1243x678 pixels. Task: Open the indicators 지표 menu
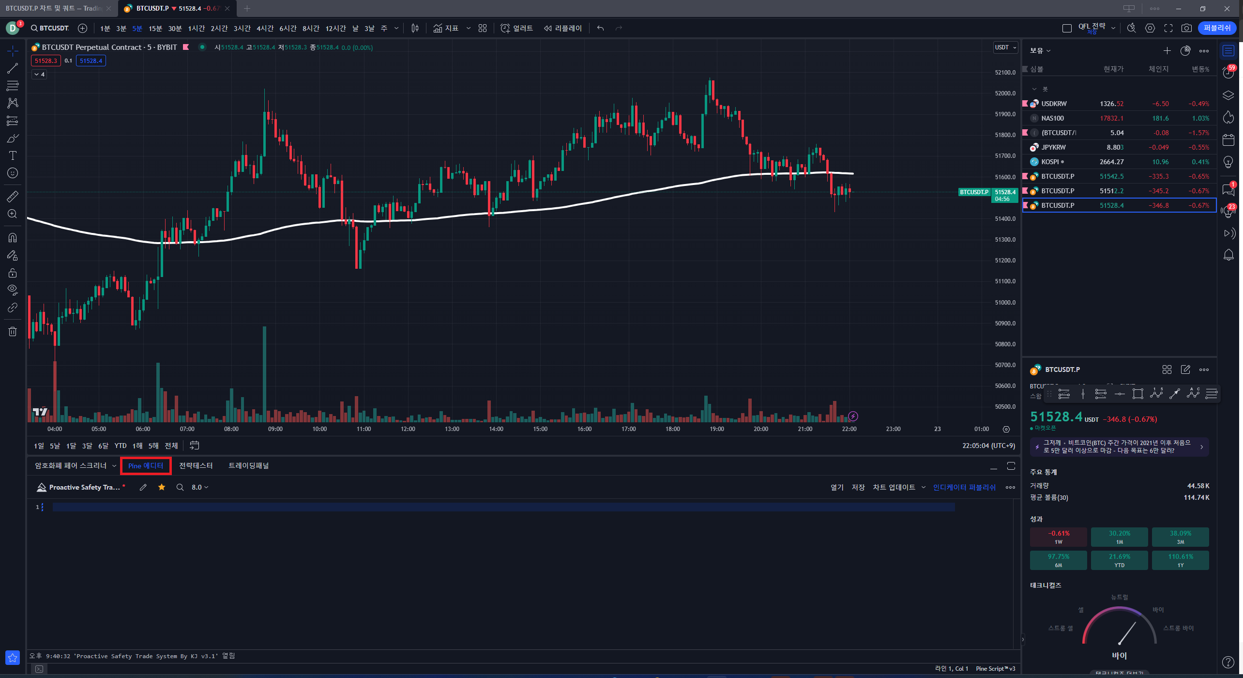click(446, 28)
